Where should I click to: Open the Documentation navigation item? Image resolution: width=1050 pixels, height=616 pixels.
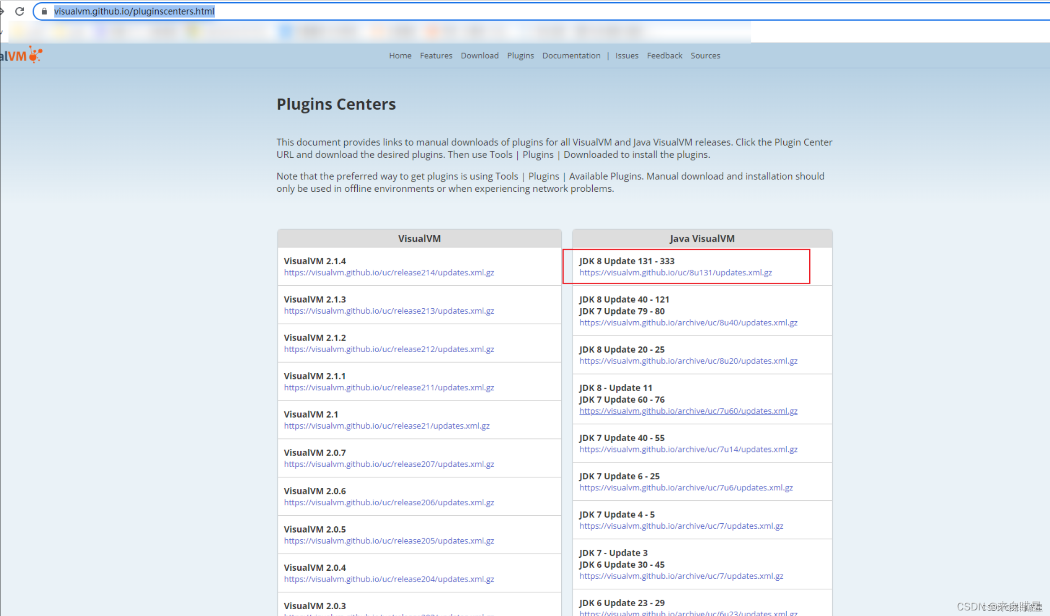coord(571,56)
